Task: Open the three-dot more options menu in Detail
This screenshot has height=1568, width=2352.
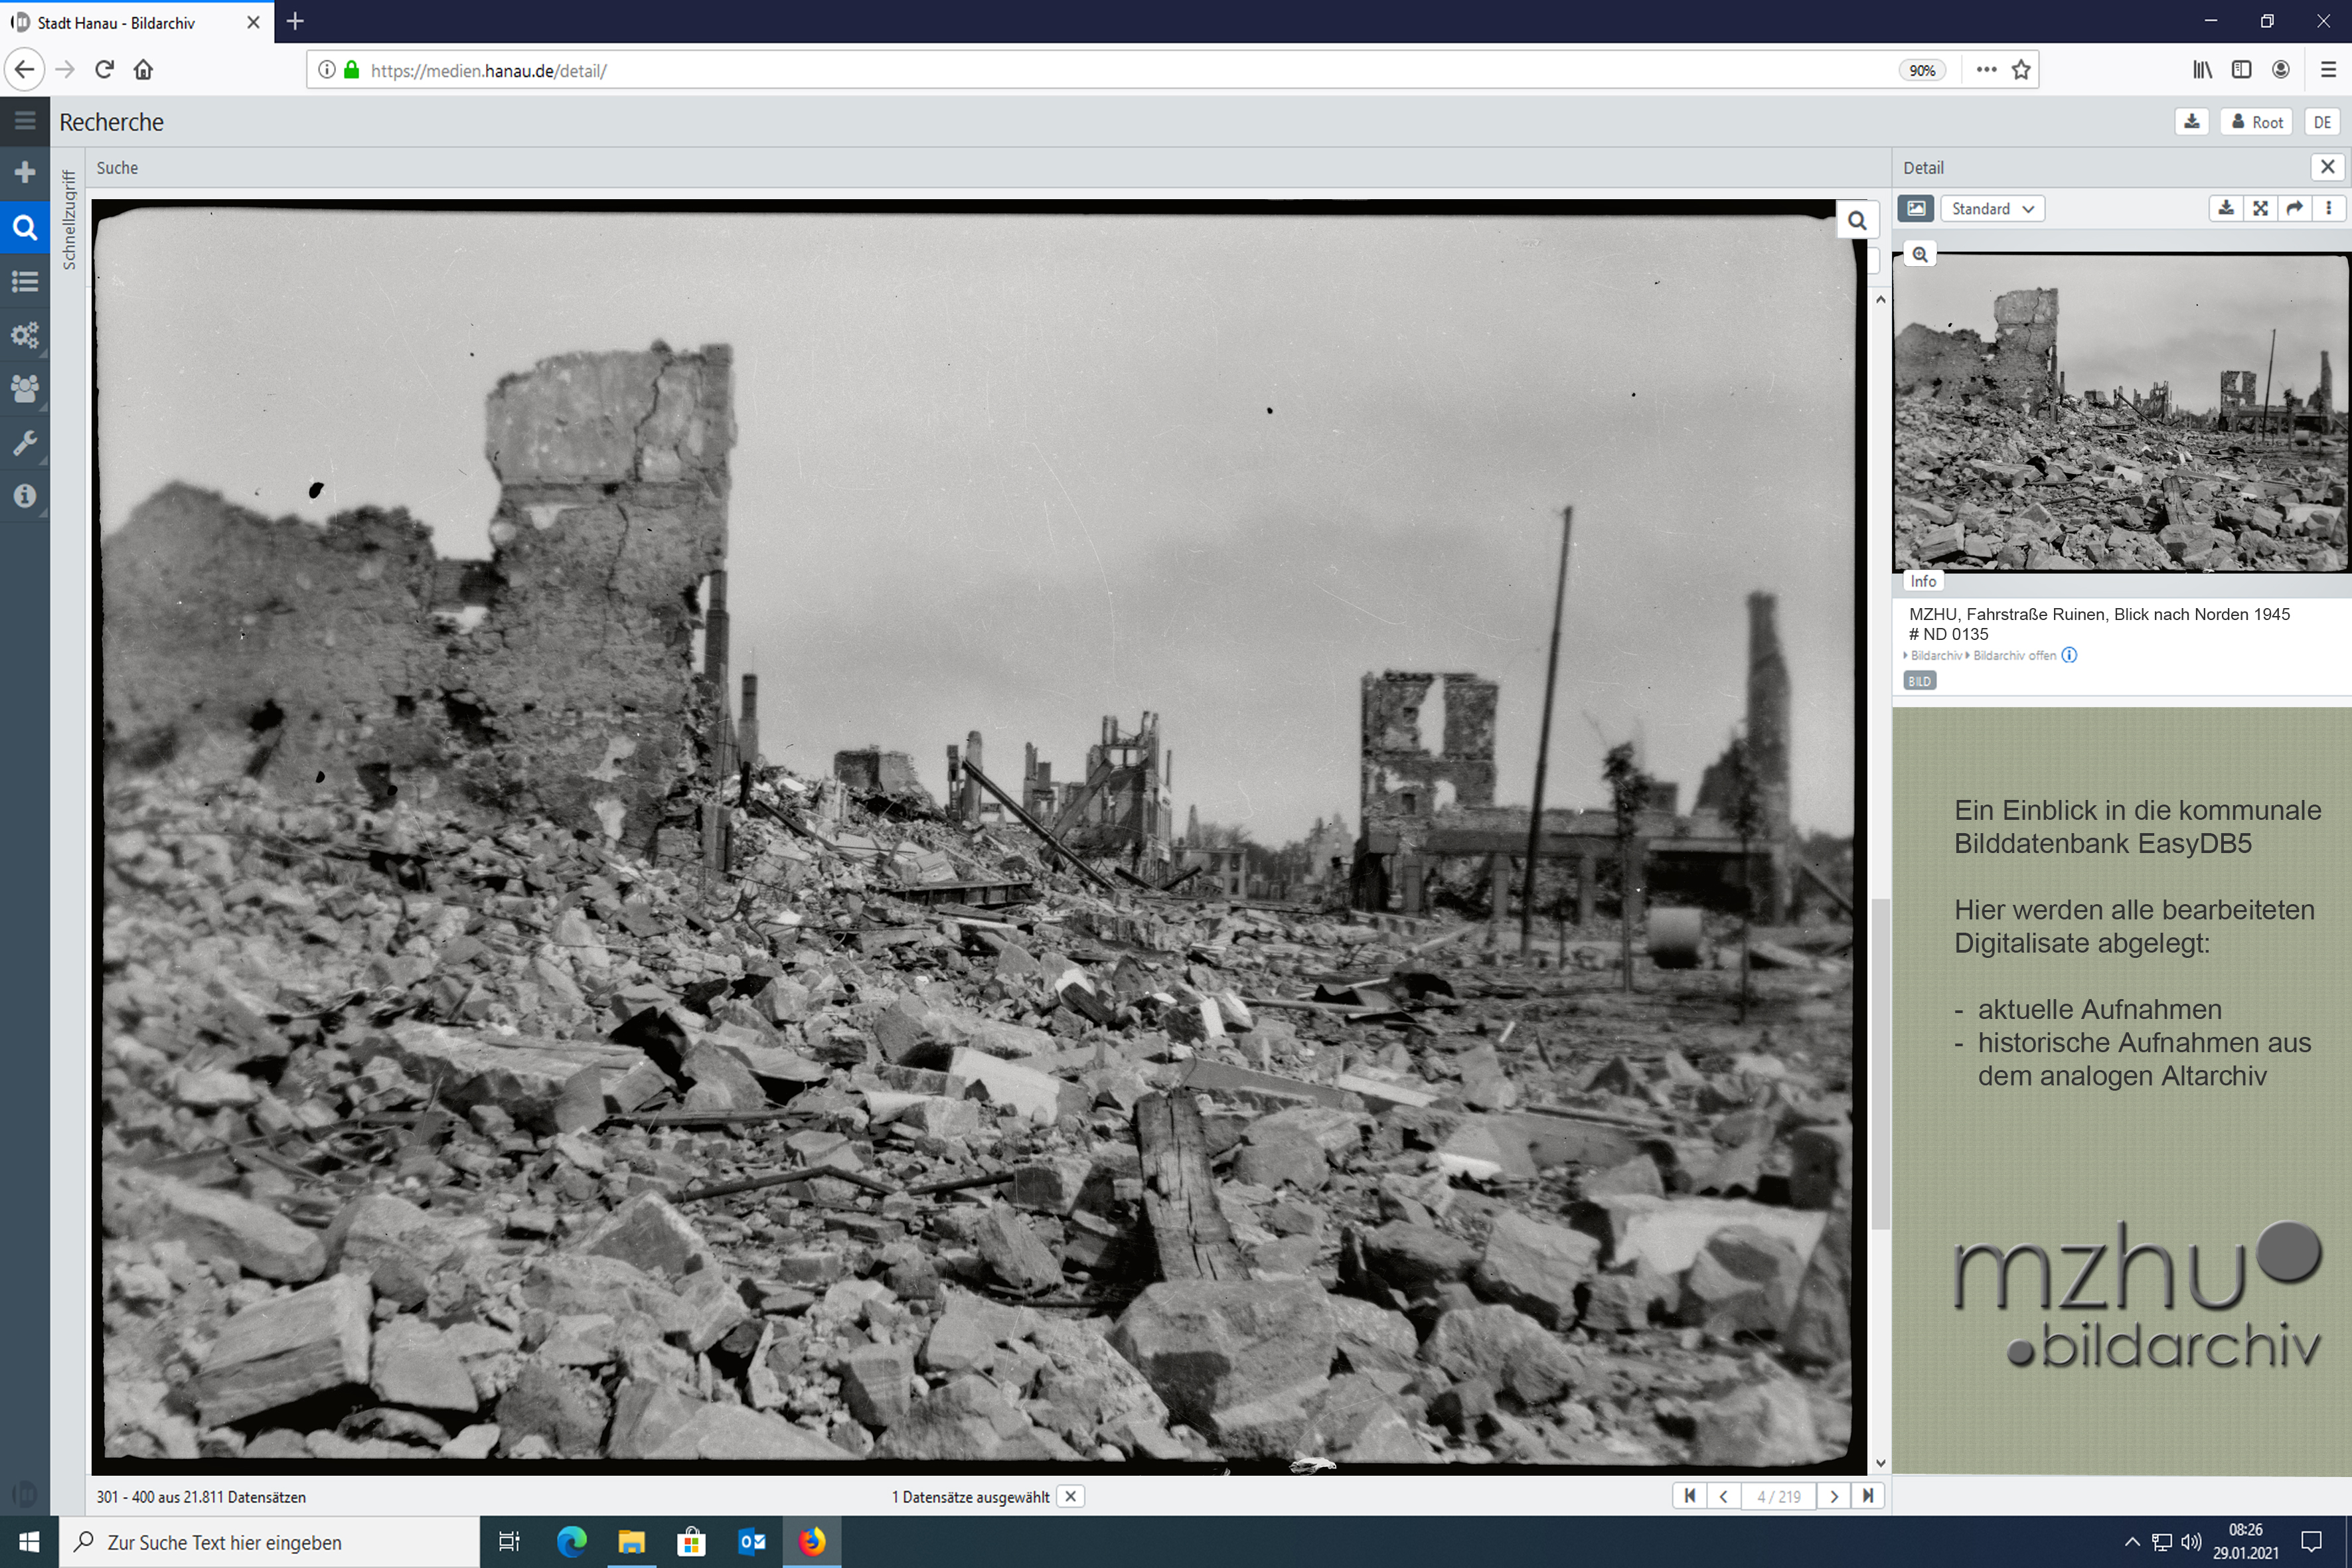Action: tap(2328, 208)
